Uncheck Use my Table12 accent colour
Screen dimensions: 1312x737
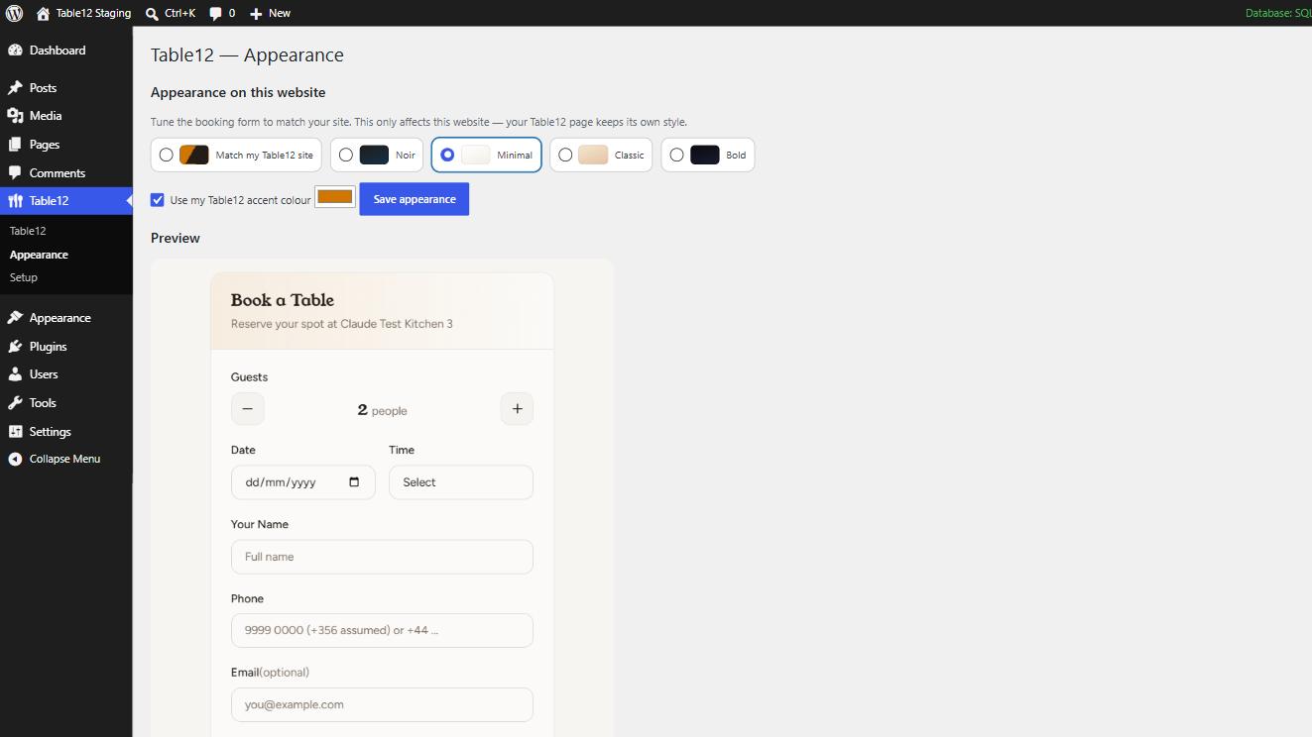pos(158,200)
